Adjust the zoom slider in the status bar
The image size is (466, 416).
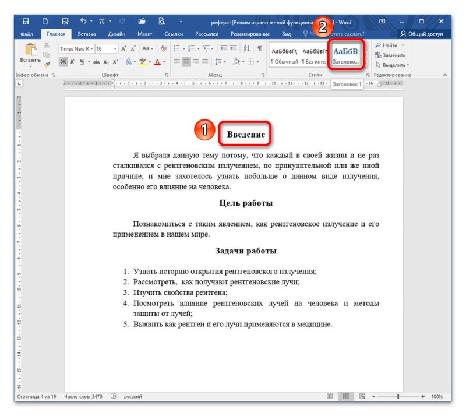[398, 396]
